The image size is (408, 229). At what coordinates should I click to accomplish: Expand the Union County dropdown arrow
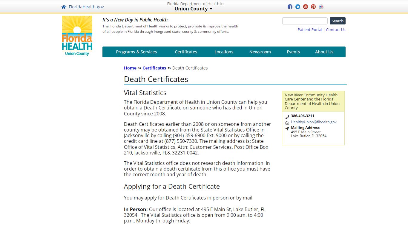pos(211,9)
